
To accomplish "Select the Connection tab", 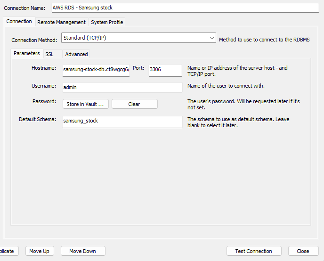I will 19,22.
